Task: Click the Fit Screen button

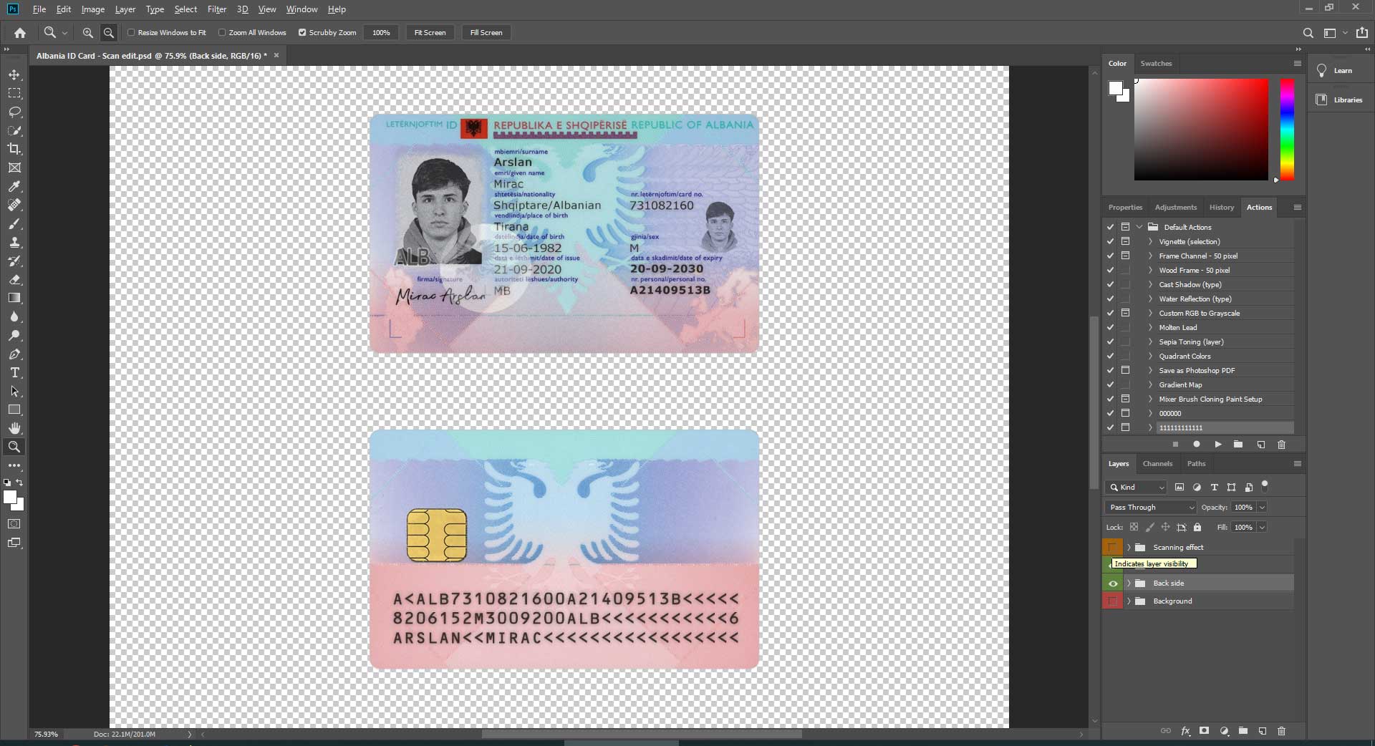Action: pyautogui.click(x=430, y=32)
